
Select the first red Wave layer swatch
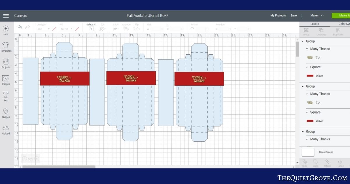tap(310, 76)
